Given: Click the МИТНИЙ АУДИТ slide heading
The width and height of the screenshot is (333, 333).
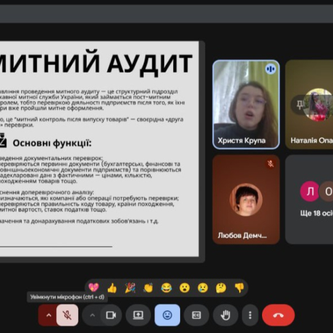Looking at the screenshot, I should 96,63.
